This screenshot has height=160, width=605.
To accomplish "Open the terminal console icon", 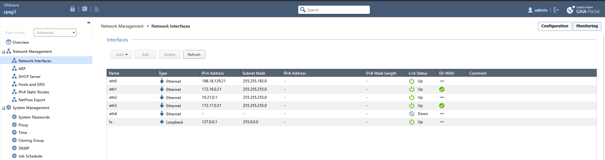I will pos(84,9).
